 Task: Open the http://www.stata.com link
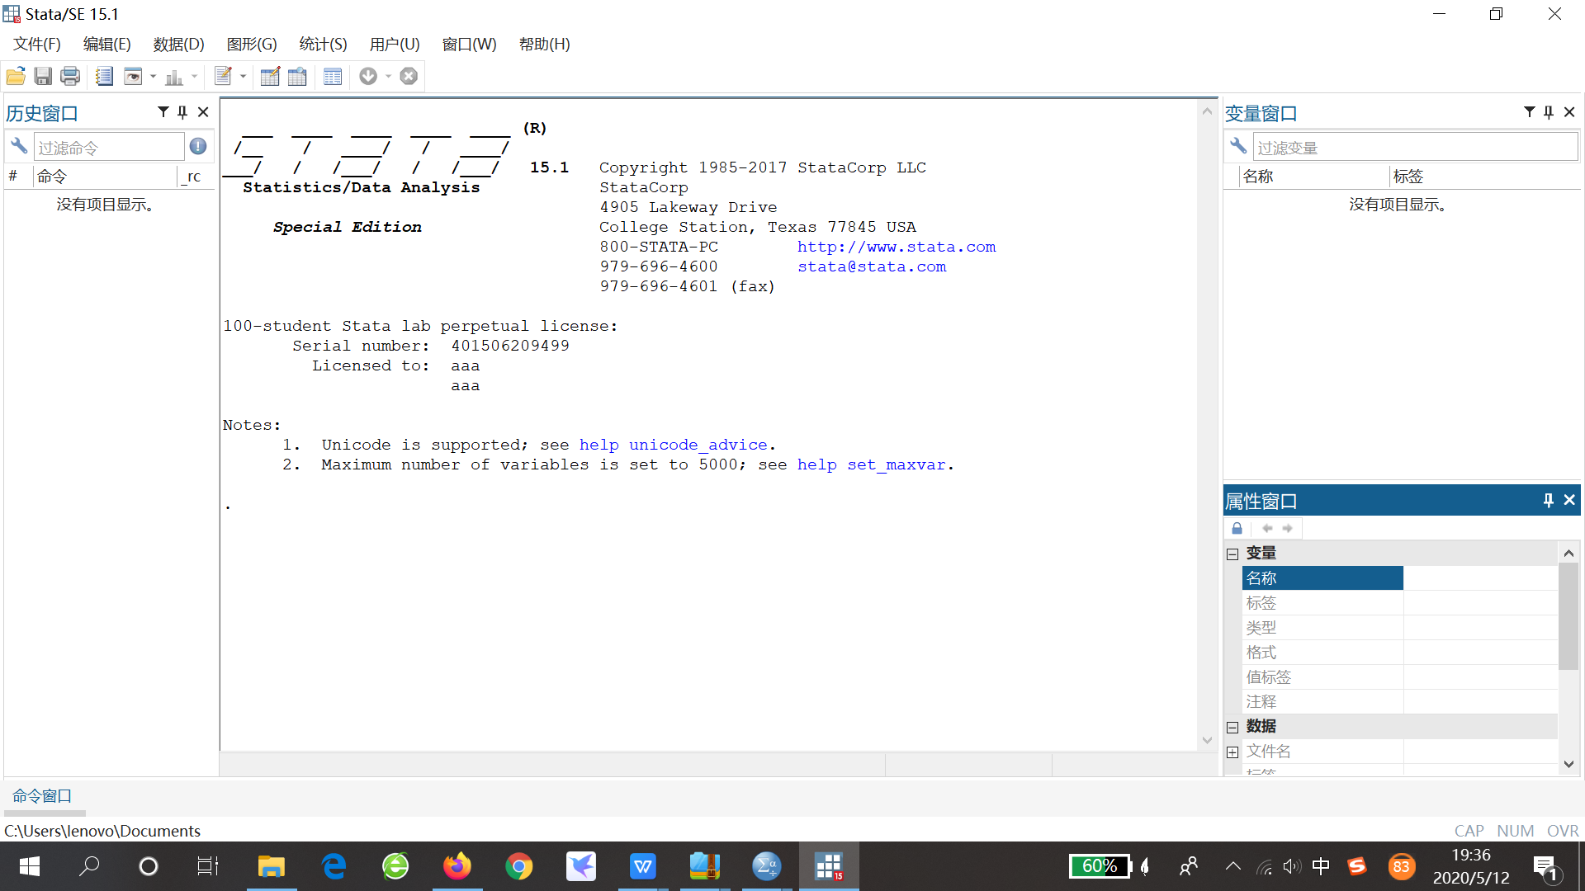point(896,247)
